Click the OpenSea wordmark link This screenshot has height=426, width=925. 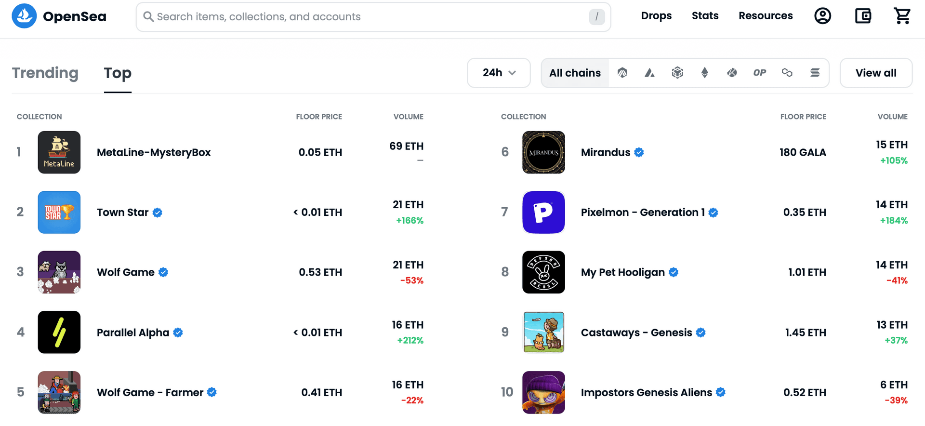click(x=75, y=17)
